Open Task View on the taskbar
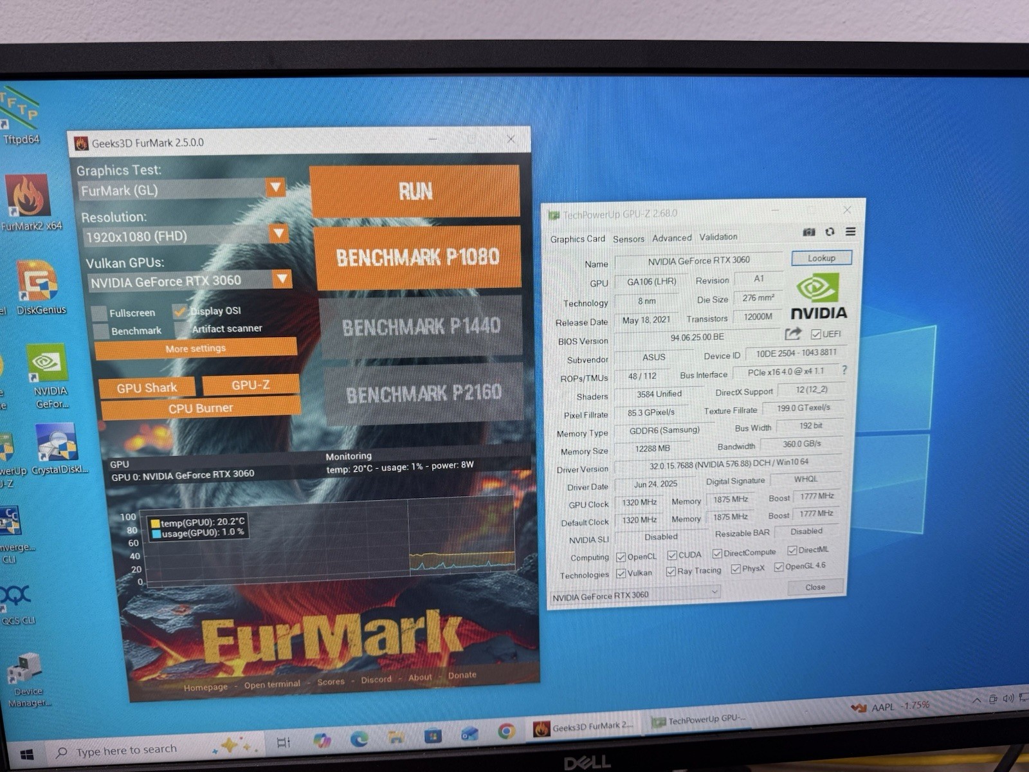Image resolution: width=1029 pixels, height=772 pixels. tap(283, 743)
